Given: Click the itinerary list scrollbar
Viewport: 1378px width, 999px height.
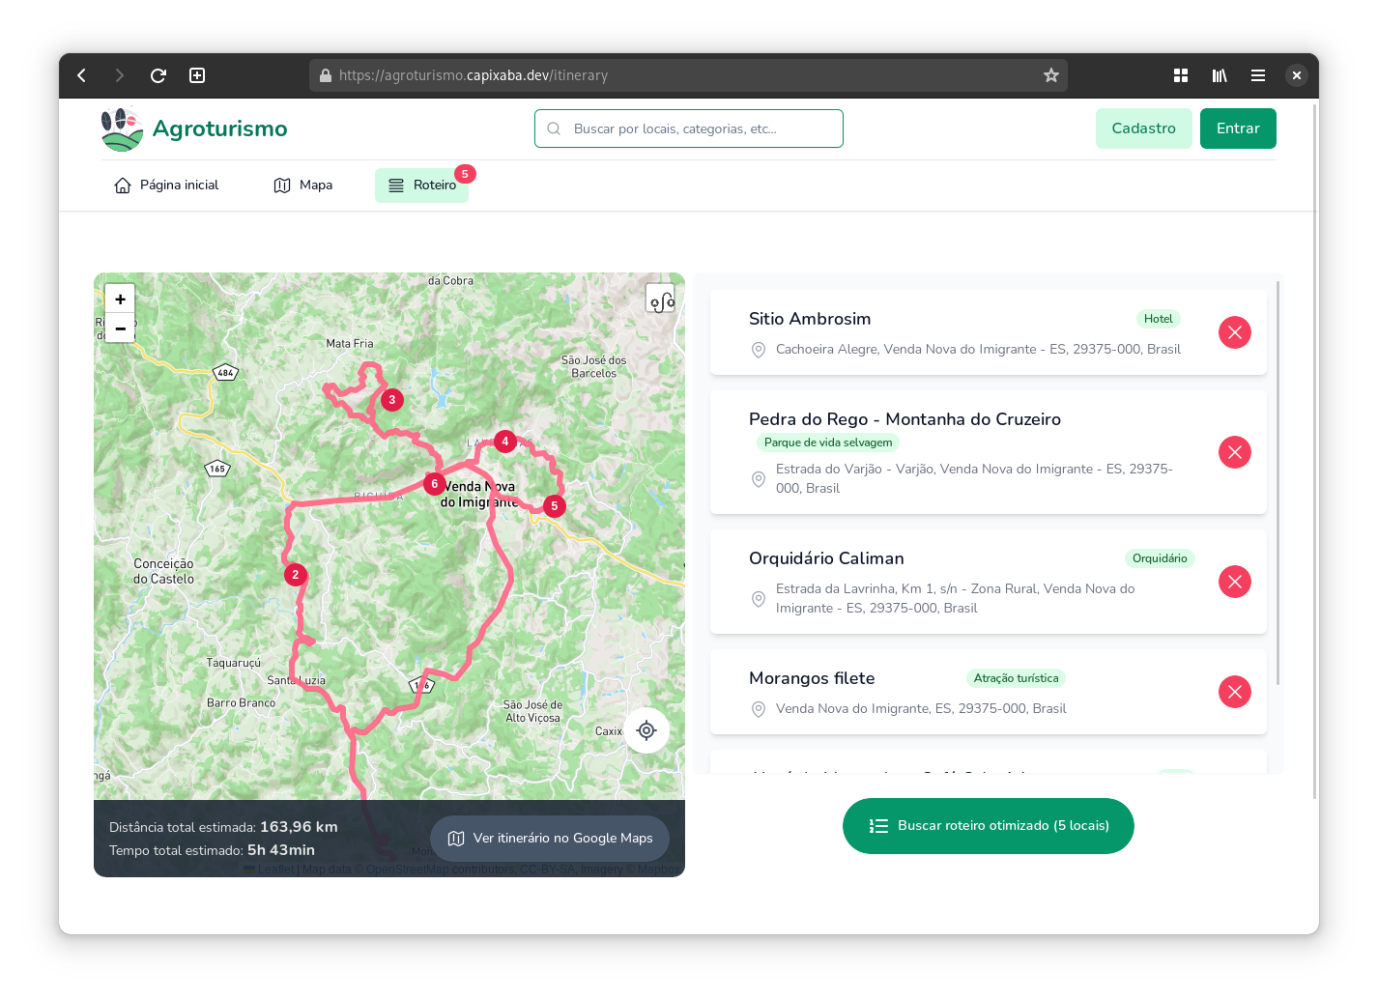Looking at the screenshot, I should click(x=1278, y=483).
